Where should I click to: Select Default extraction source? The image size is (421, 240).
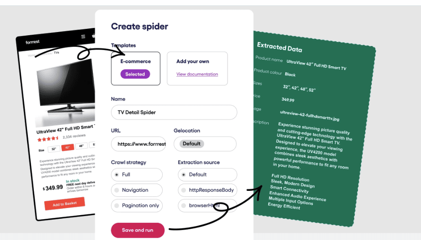207,175
